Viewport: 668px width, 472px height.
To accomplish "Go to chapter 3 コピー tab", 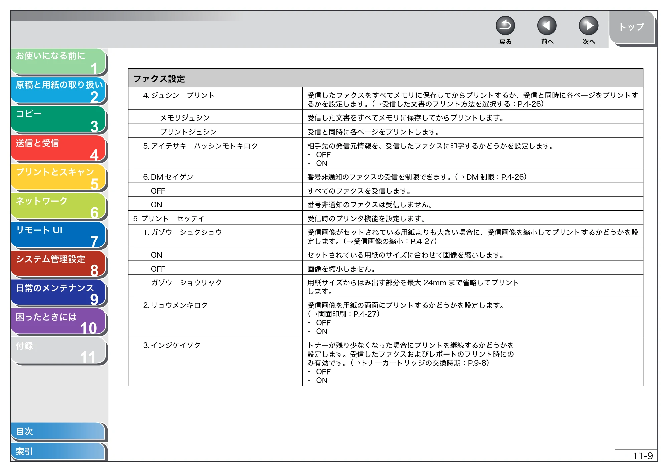I will coord(58,120).
